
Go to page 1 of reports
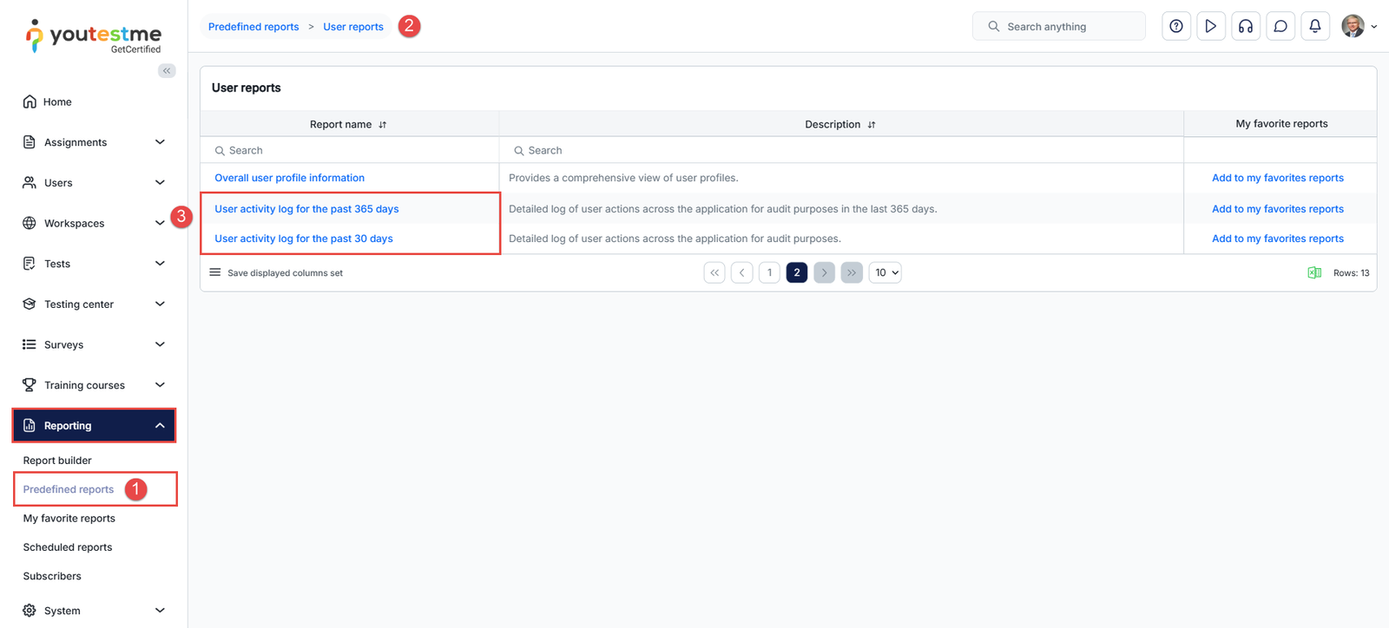click(769, 273)
